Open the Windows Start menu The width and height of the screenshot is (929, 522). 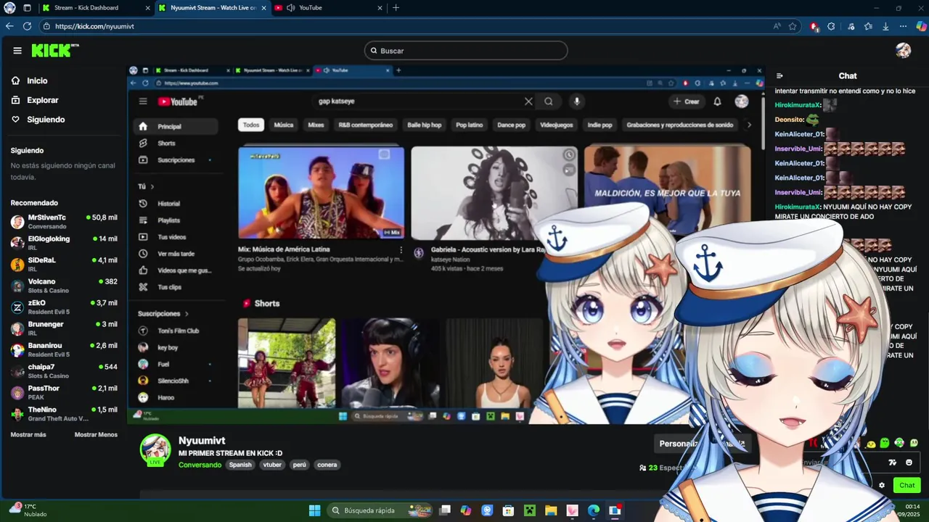tap(314, 510)
